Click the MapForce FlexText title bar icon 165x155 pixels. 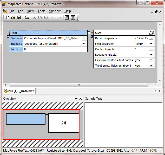point(4,4)
